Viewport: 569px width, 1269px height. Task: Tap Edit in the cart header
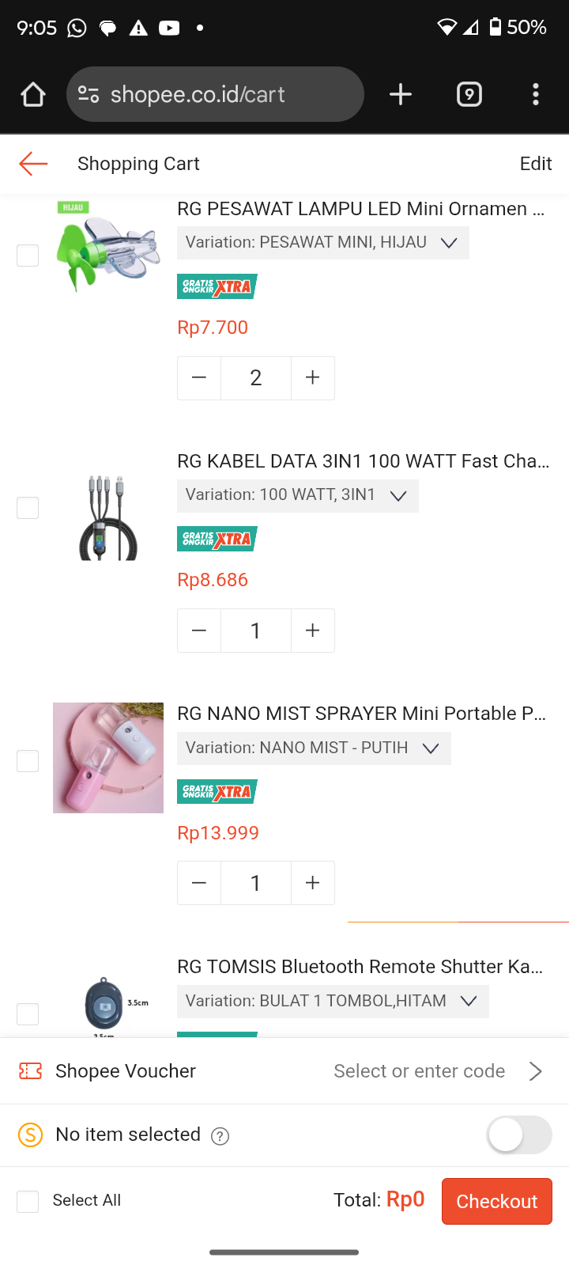pyautogui.click(x=535, y=164)
